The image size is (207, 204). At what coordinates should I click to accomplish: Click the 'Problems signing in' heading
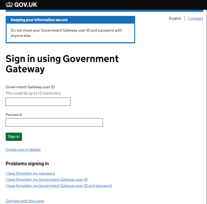click(x=27, y=164)
